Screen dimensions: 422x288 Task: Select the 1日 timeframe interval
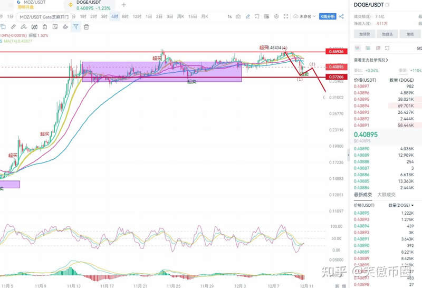(149, 17)
